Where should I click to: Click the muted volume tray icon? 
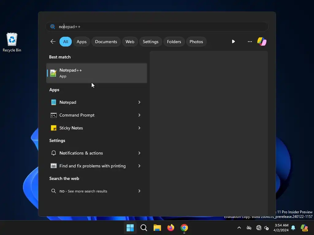pos(266,228)
